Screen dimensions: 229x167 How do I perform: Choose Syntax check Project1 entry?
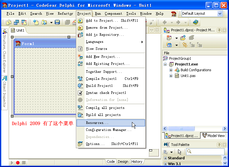(111, 93)
